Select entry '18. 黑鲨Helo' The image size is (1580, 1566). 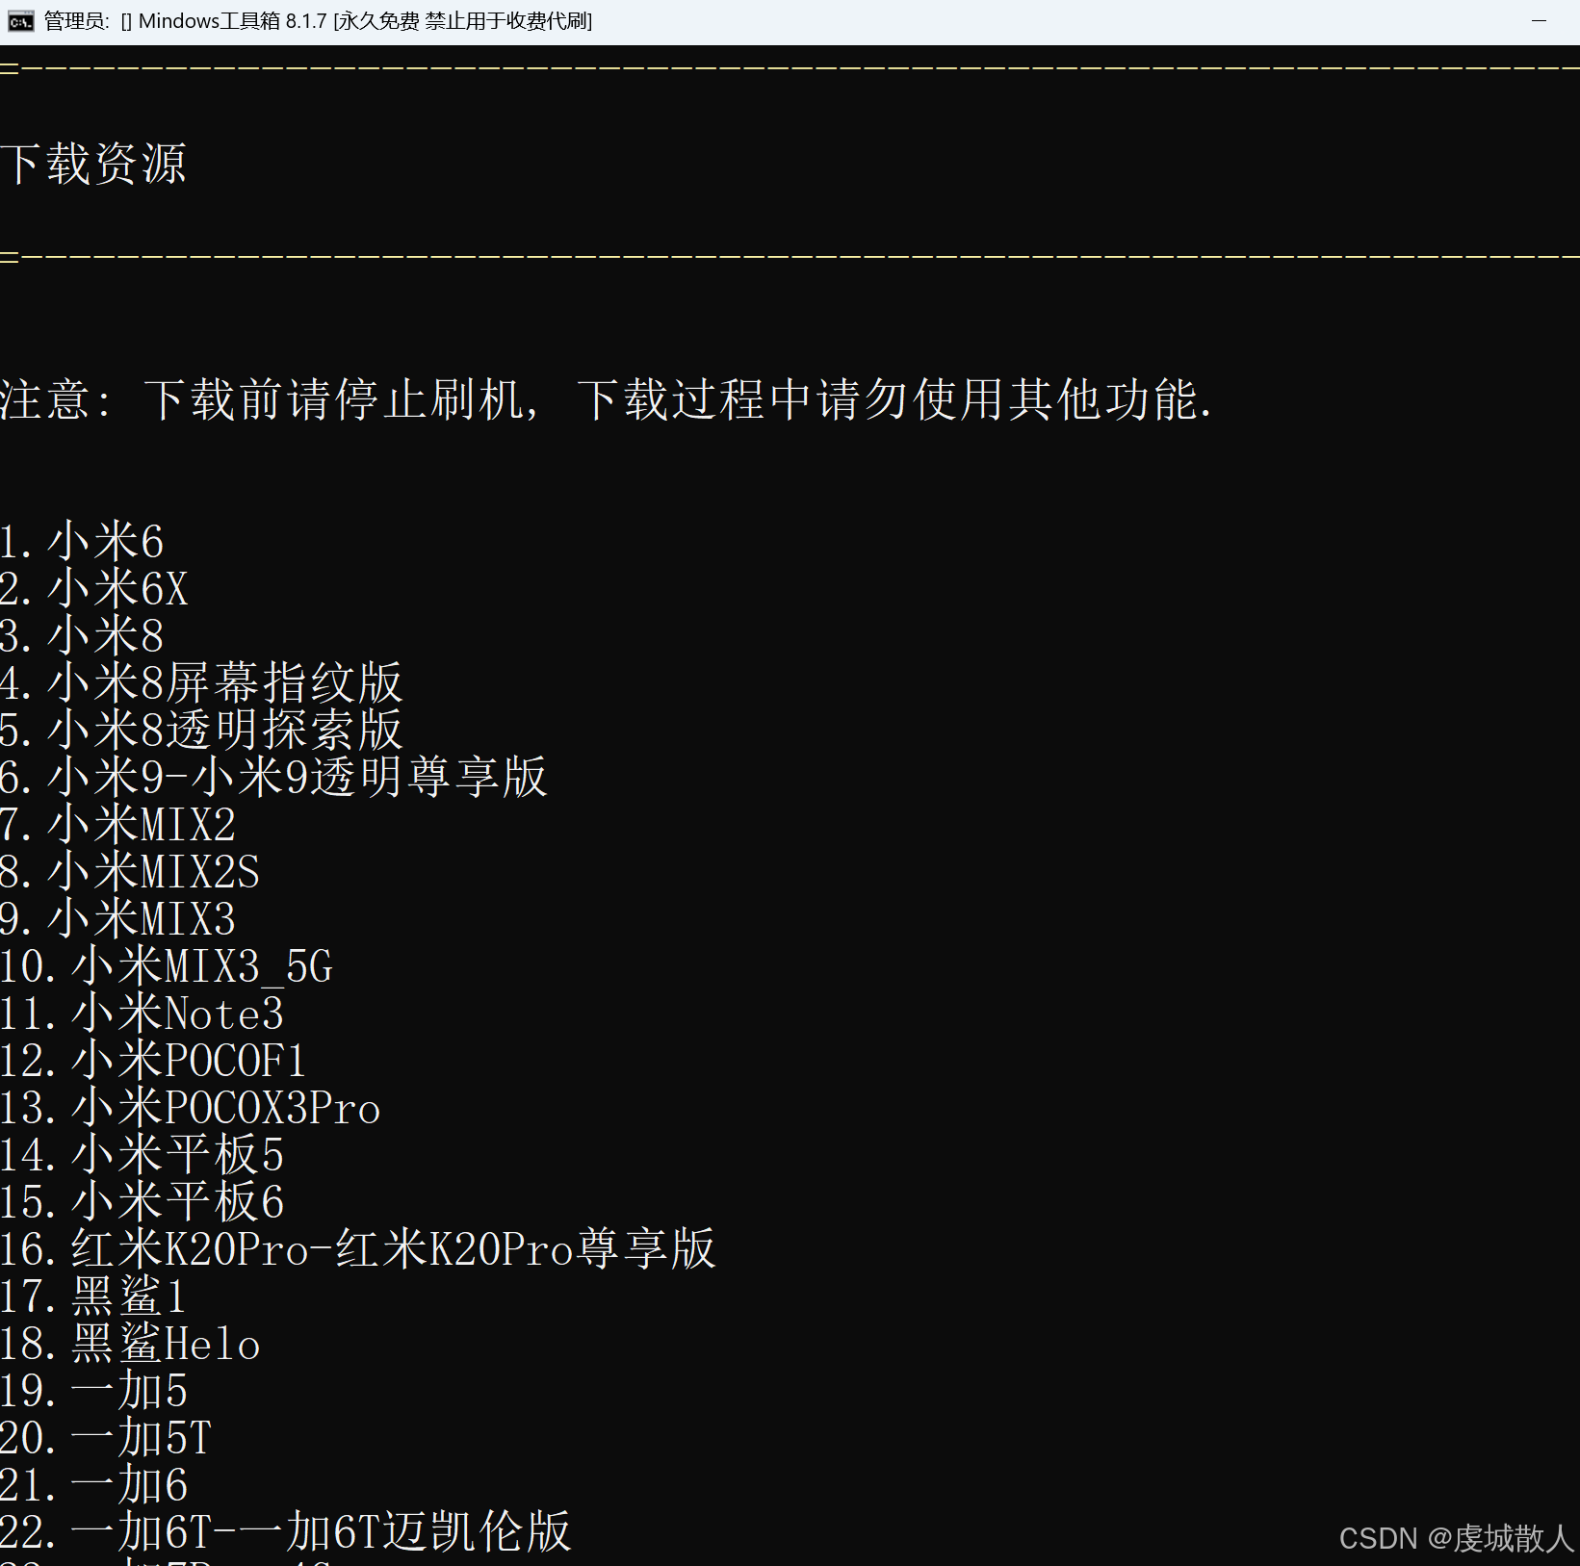pos(131,1343)
